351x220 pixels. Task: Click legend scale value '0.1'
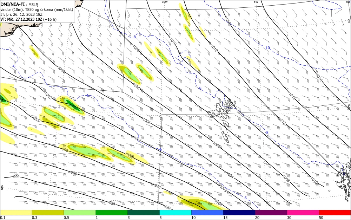3,218
